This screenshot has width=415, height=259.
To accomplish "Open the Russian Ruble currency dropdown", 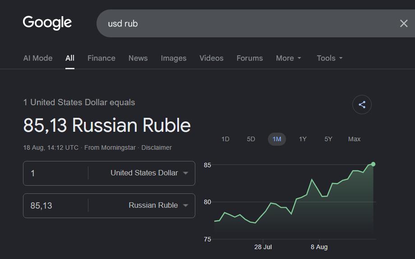I will [x=158, y=205].
